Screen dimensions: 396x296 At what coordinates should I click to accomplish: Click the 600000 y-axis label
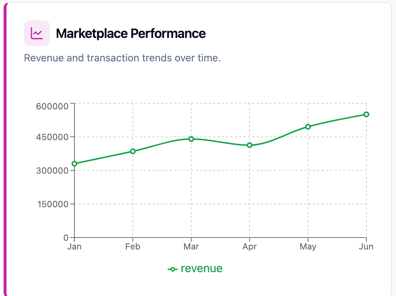coord(52,106)
